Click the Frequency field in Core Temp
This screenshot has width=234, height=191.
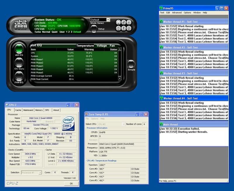pyautogui.click(x=122, y=148)
